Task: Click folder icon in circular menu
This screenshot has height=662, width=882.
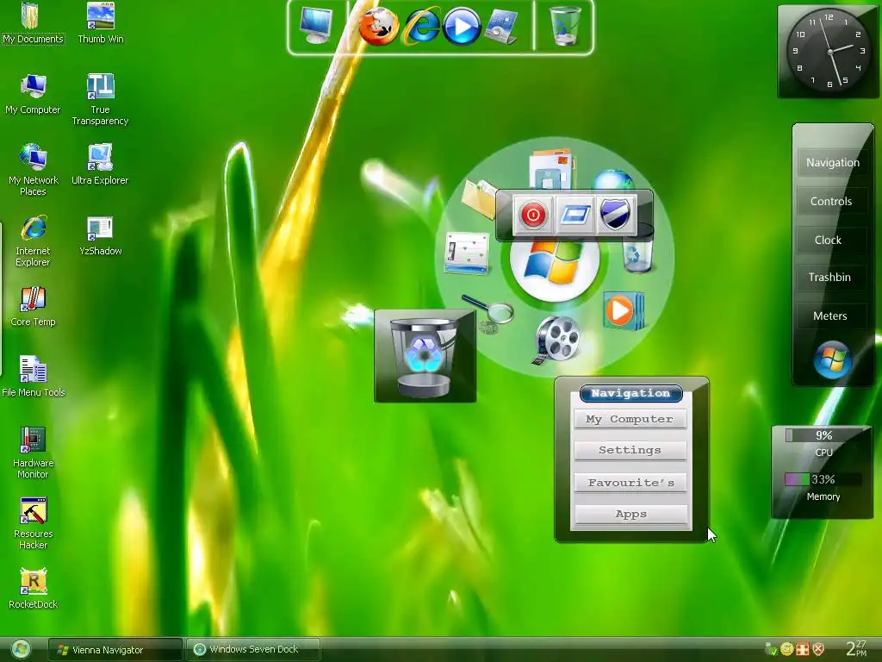Action: pos(478,198)
